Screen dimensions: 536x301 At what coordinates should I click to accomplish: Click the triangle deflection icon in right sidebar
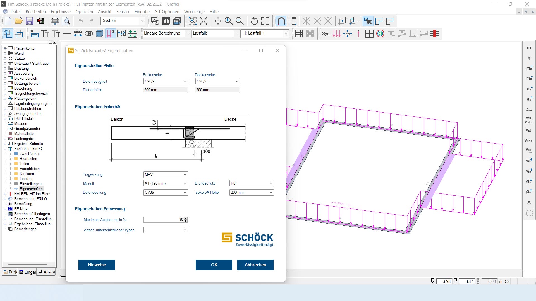[529, 203]
